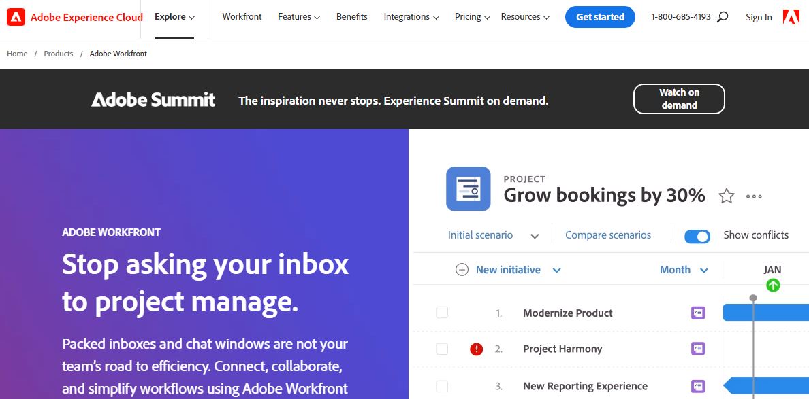Click the Adobe logo at top right

tap(791, 16)
